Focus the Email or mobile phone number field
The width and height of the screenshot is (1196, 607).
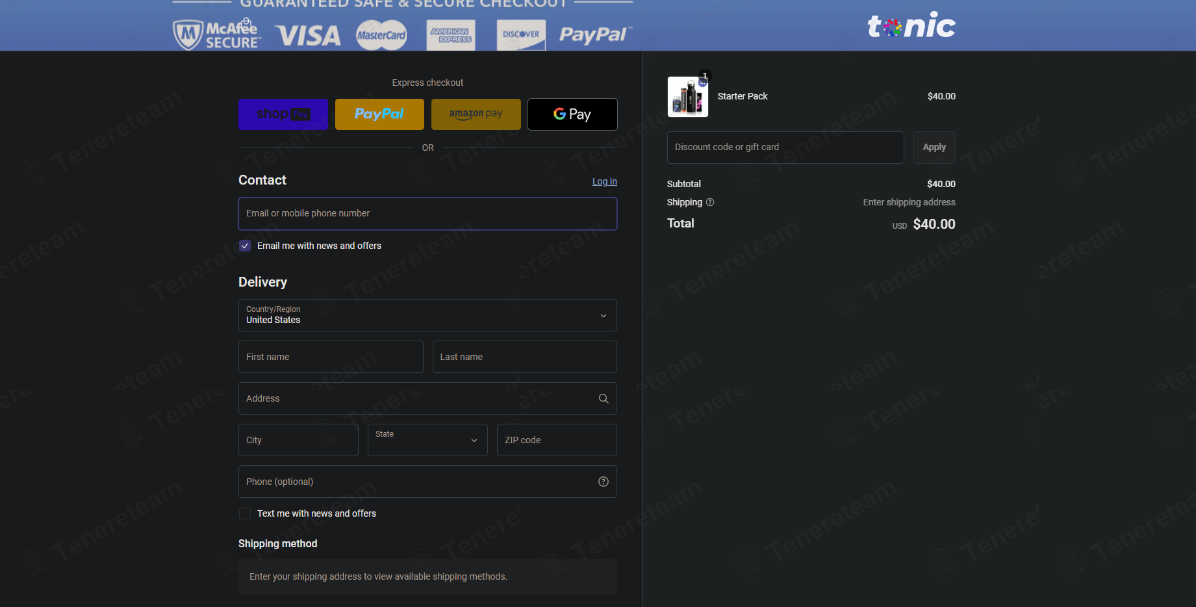click(x=427, y=214)
